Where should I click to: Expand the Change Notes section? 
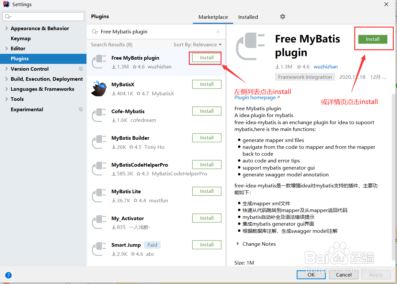tap(238, 244)
